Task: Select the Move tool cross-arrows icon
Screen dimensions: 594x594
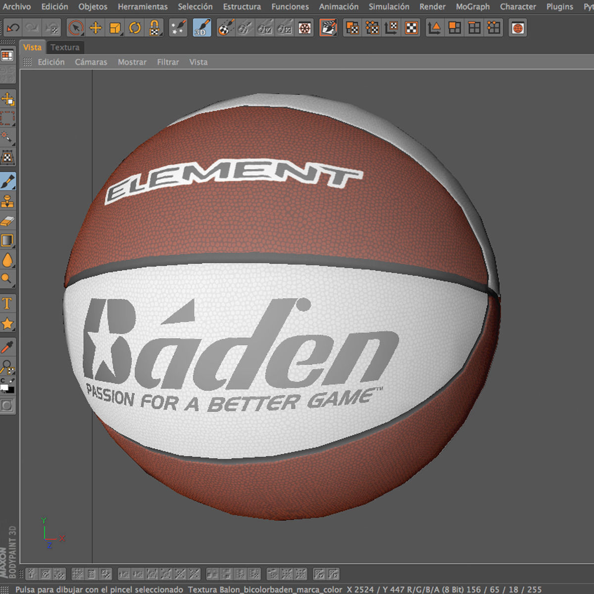Action: [x=95, y=28]
